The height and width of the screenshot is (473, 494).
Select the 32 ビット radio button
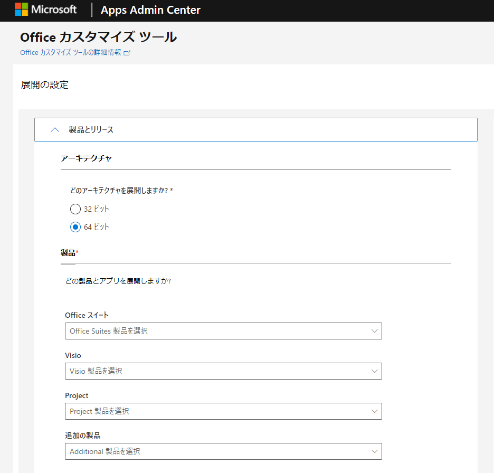75,209
